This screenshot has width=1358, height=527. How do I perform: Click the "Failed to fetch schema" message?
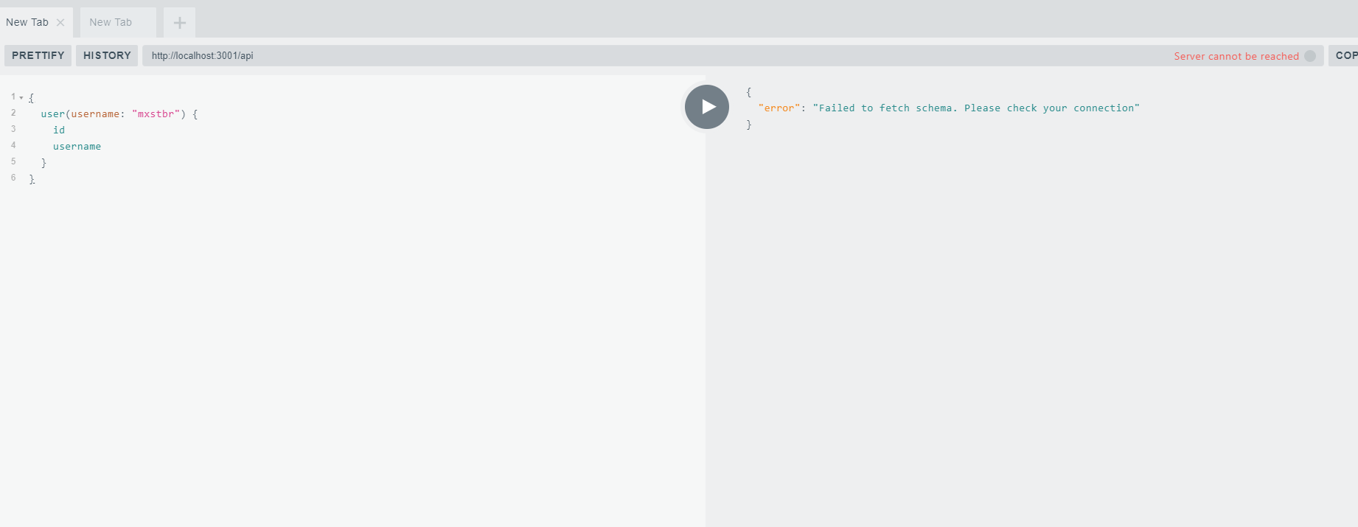tap(976, 108)
